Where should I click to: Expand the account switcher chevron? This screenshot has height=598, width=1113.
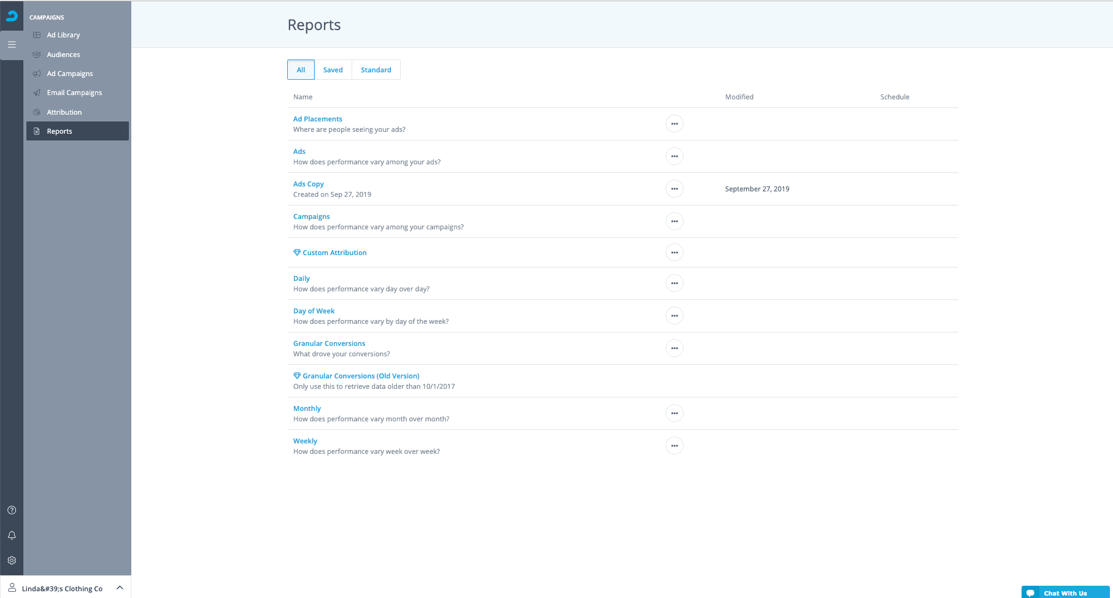point(120,588)
